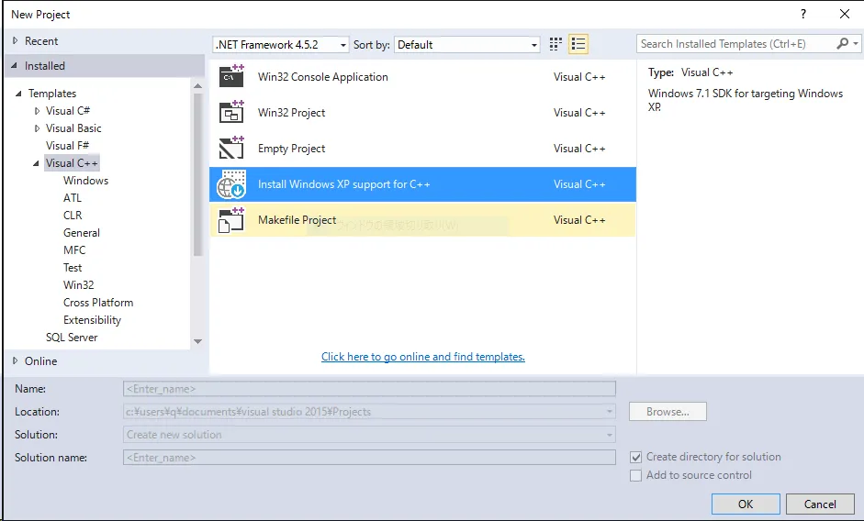Click scroll down arrow in template tree
The width and height of the screenshot is (864, 521).
(x=197, y=341)
